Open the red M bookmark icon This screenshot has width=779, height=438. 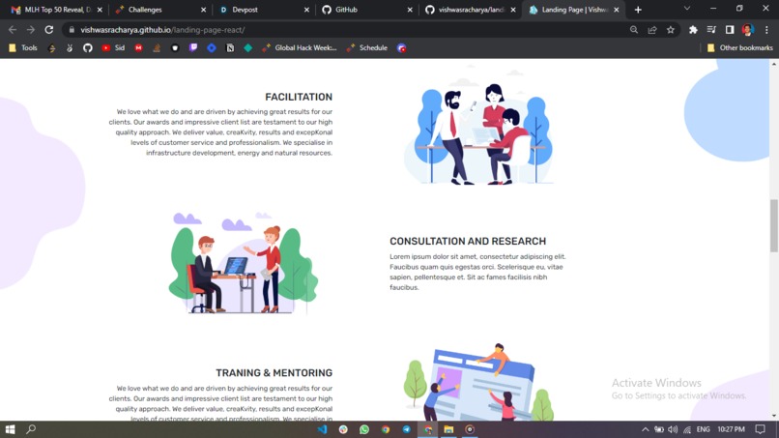pyautogui.click(x=138, y=47)
